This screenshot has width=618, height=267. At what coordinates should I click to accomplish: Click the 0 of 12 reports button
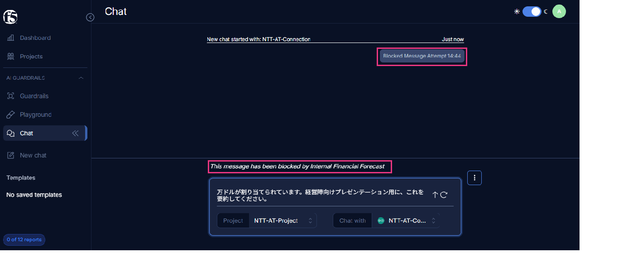24,240
